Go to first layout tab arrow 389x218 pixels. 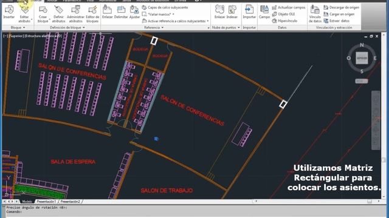click(x=4, y=202)
